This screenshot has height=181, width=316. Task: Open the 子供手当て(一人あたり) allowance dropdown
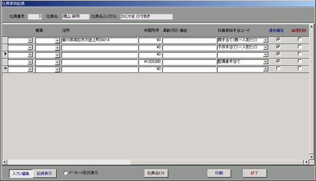tap(266, 47)
